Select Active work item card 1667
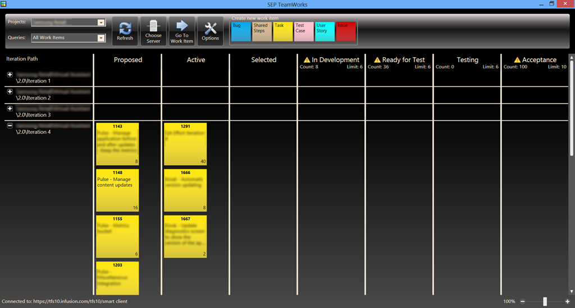The width and height of the screenshot is (575, 308). click(185, 236)
